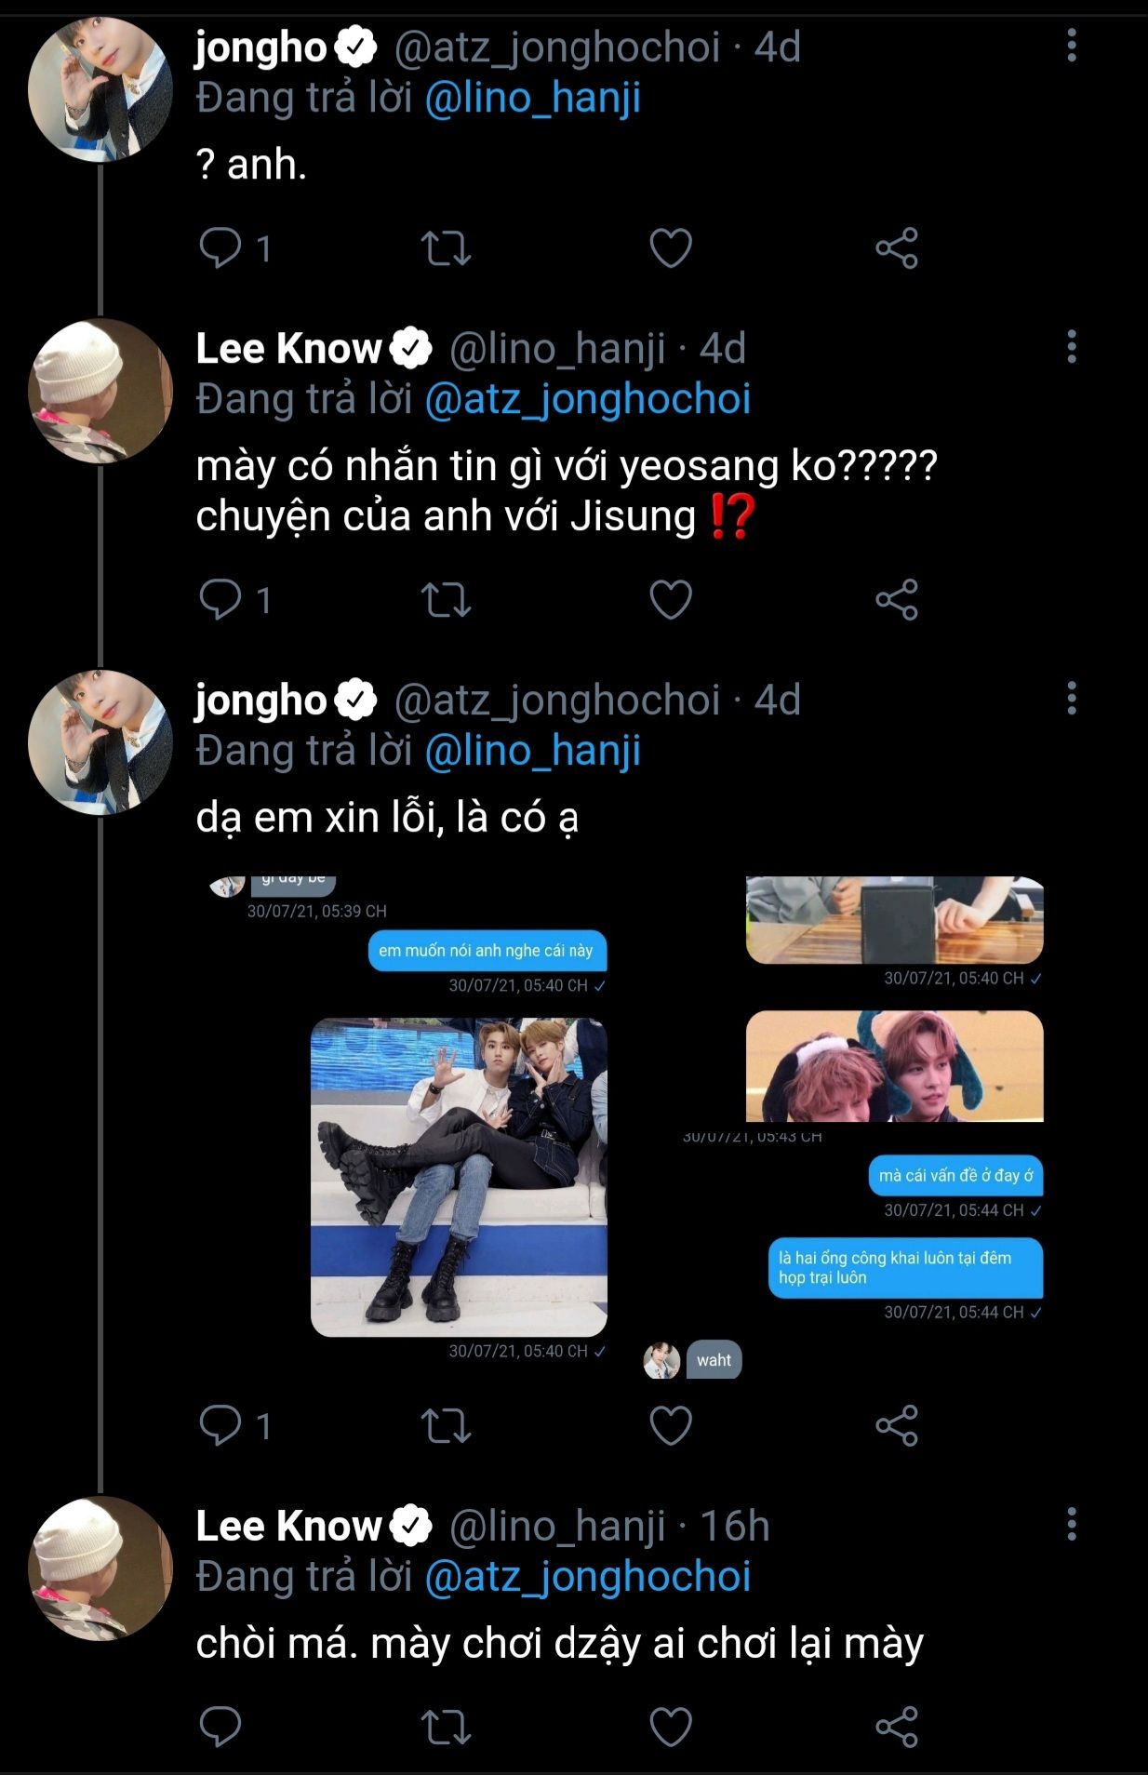Like jongho's "dạ em xin lỗi" tweet
This screenshot has height=1775, width=1148.
pyautogui.click(x=670, y=1425)
